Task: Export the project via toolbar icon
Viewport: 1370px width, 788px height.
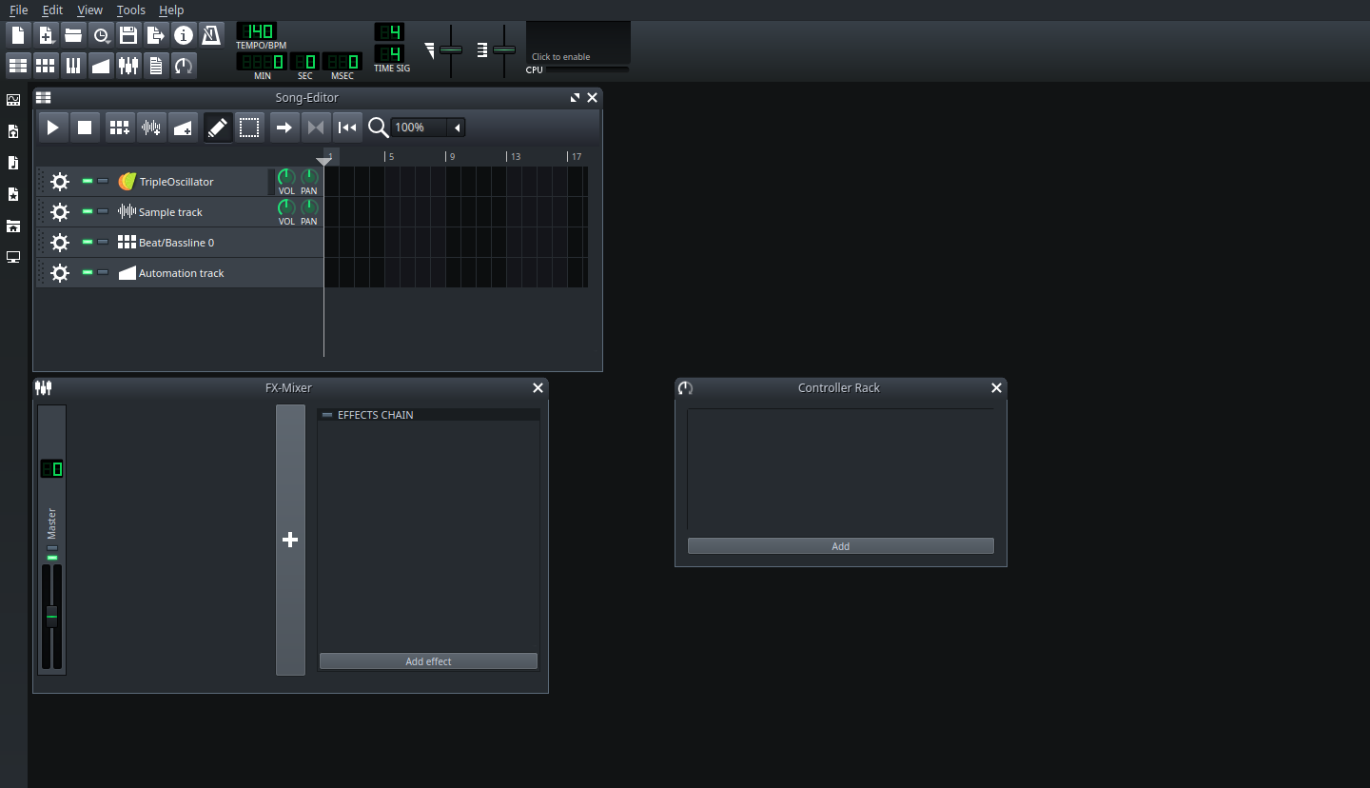Action: [x=155, y=34]
